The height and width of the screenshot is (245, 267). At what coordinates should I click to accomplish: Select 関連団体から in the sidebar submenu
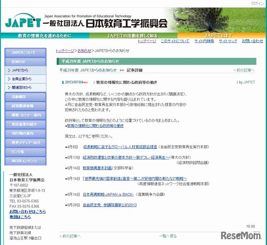point(25,88)
